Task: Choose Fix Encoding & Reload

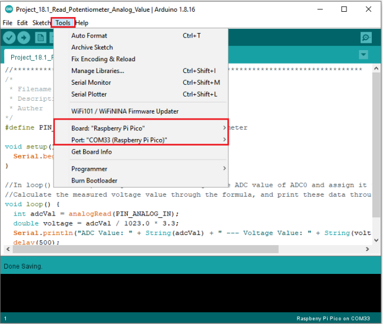Action: coord(141,59)
